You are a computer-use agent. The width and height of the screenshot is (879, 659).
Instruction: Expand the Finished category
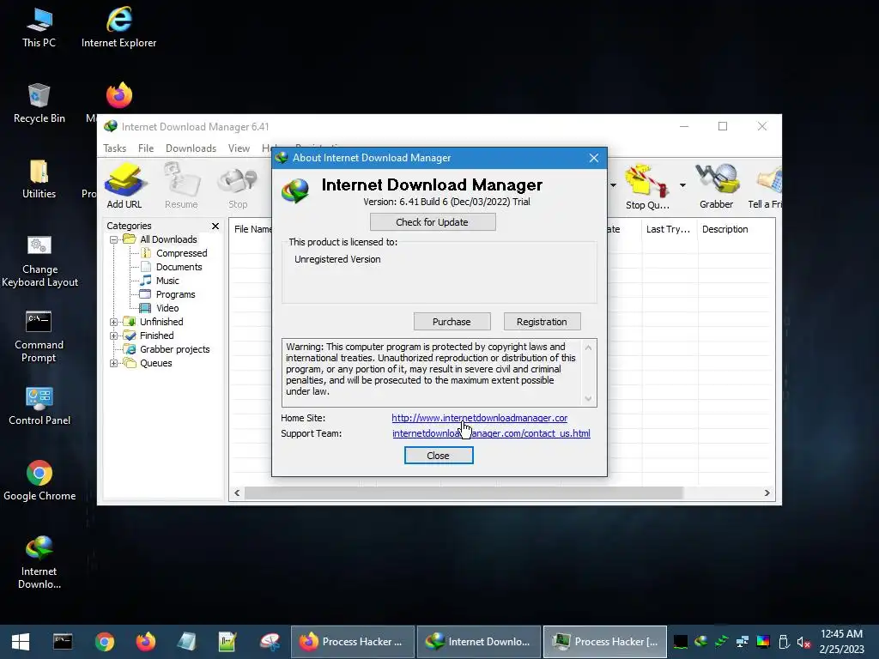tap(114, 336)
